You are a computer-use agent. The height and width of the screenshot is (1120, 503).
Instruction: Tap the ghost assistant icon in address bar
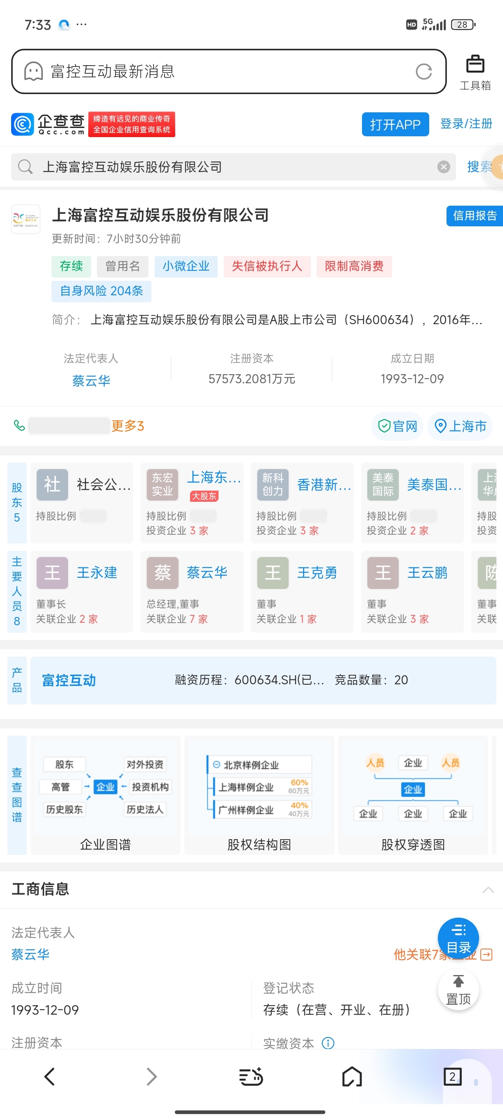tap(33, 71)
